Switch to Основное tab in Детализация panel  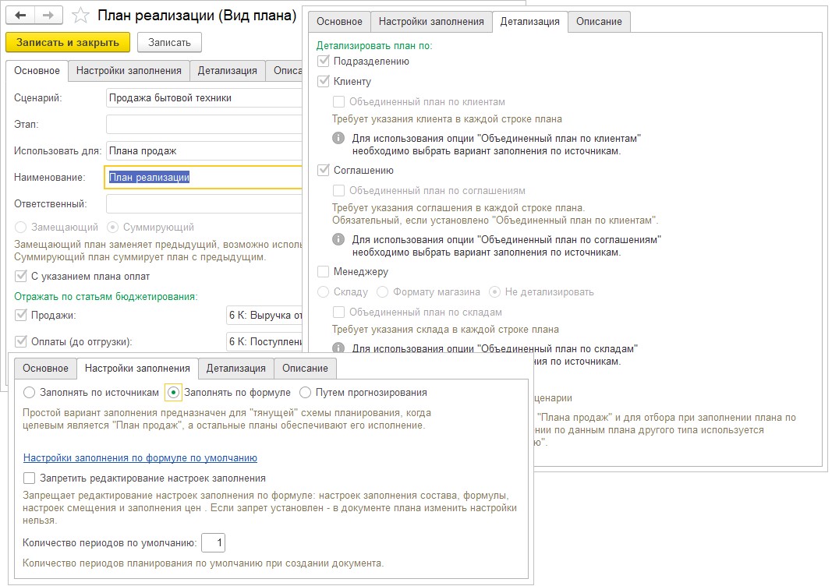pos(339,21)
